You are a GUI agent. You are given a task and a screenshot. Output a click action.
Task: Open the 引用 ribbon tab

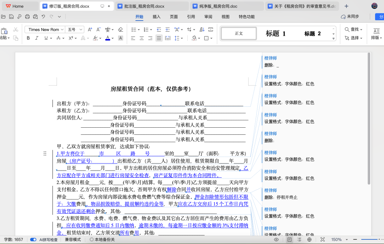(191, 17)
